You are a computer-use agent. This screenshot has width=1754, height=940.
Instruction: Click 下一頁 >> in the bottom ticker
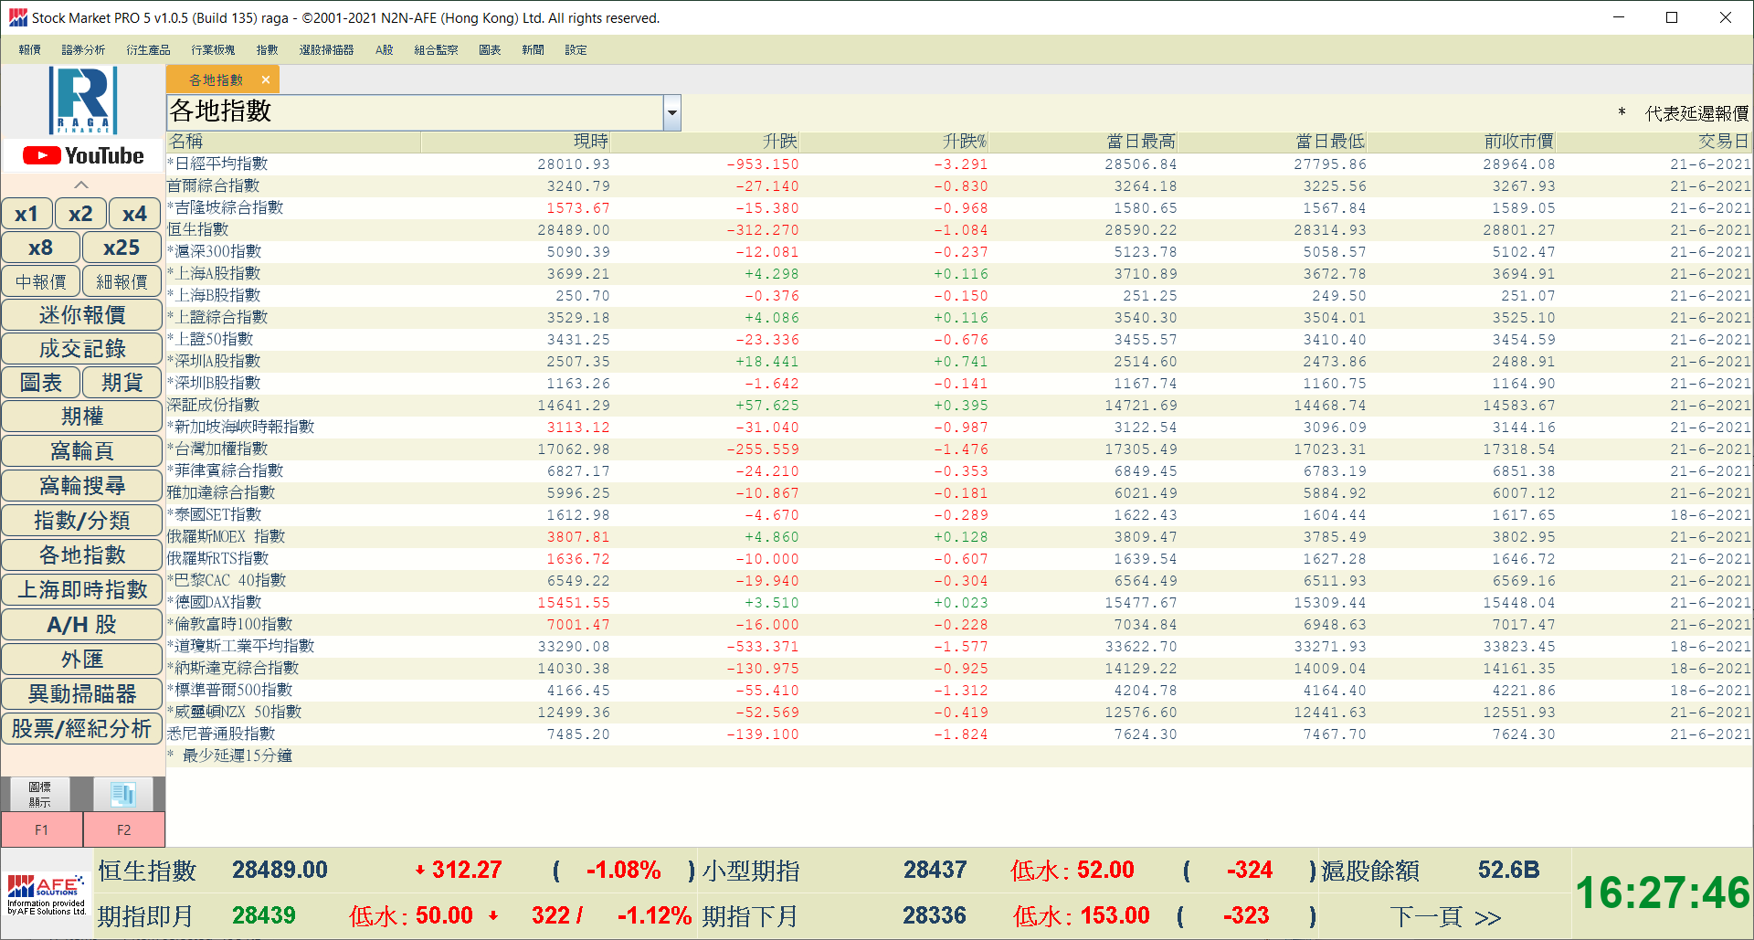click(1445, 916)
